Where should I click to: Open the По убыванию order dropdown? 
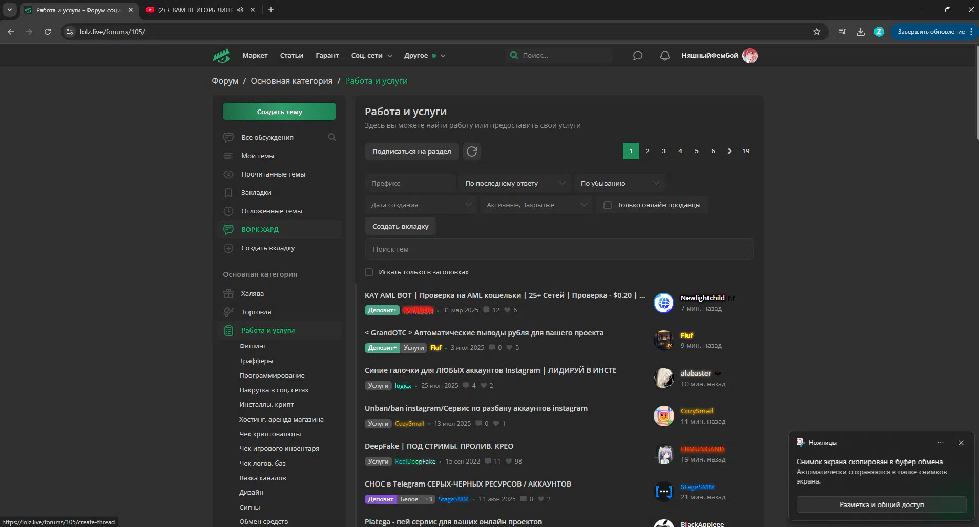pos(619,183)
